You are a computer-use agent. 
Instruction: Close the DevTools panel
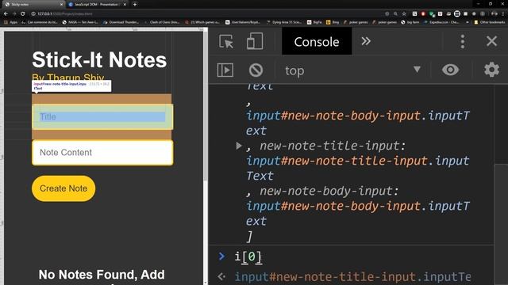pos(491,41)
